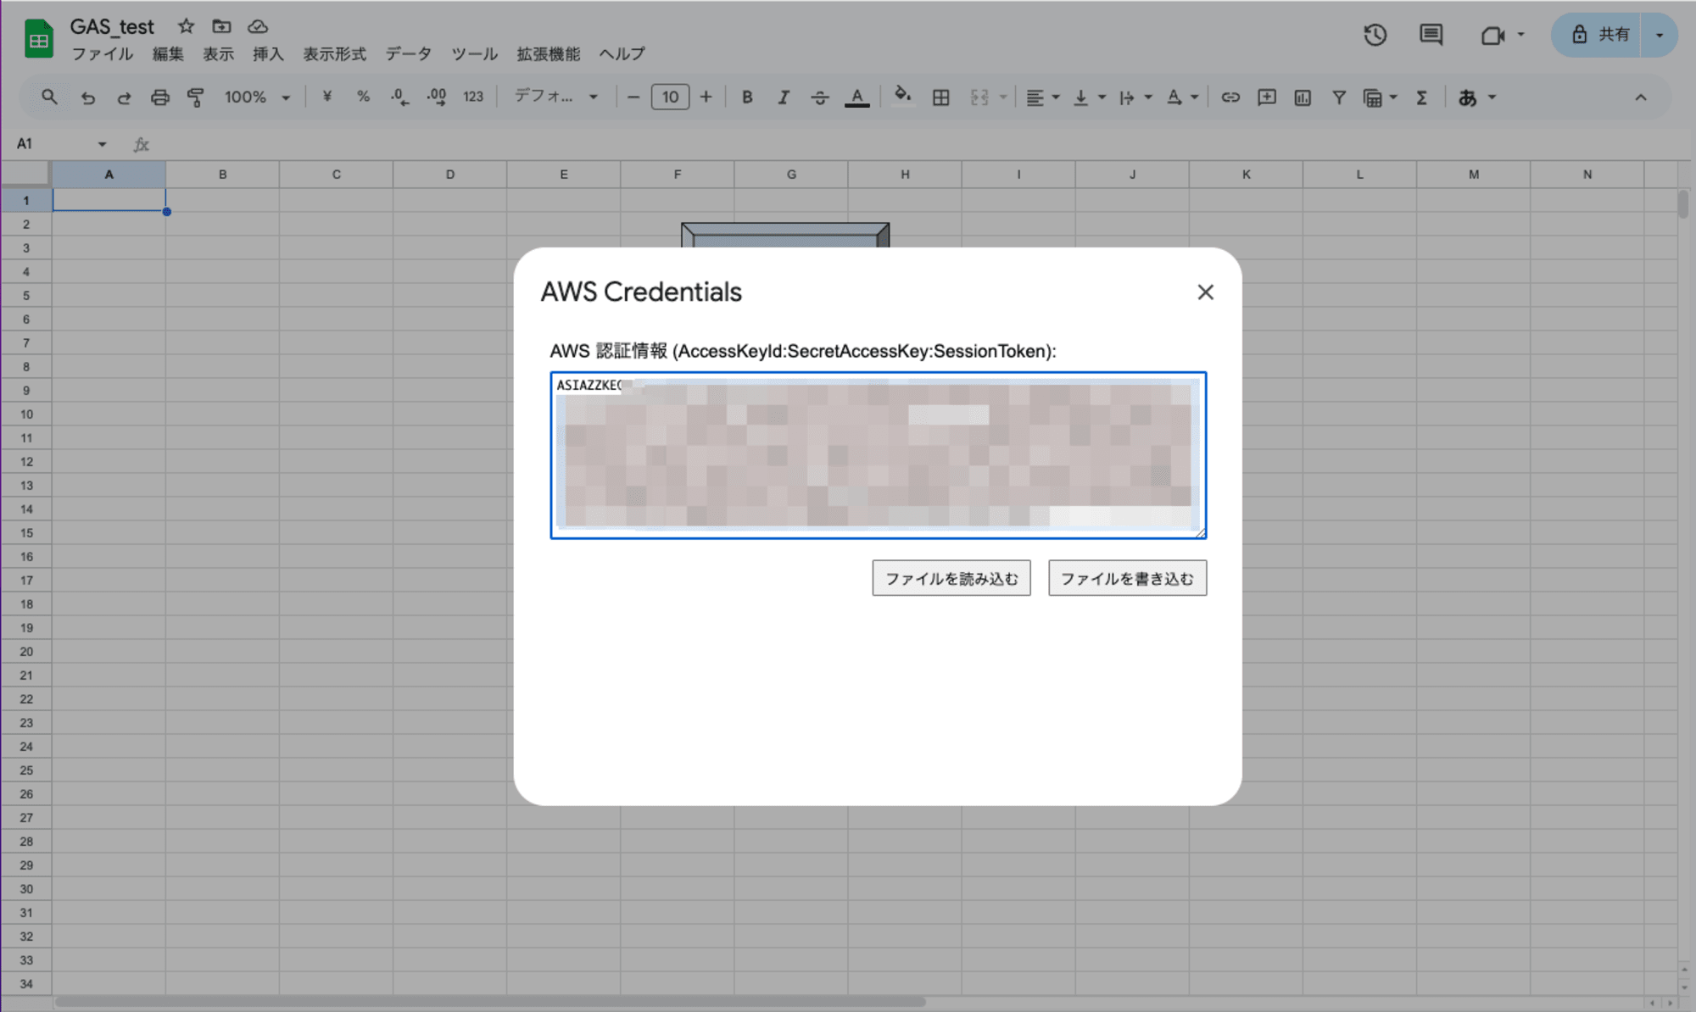The height and width of the screenshot is (1012, 1696).
Task: Insert a chart
Action: pyautogui.click(x=1303, y=97)
